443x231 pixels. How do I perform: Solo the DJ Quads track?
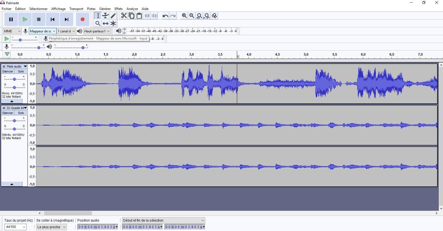click(21, 113)
